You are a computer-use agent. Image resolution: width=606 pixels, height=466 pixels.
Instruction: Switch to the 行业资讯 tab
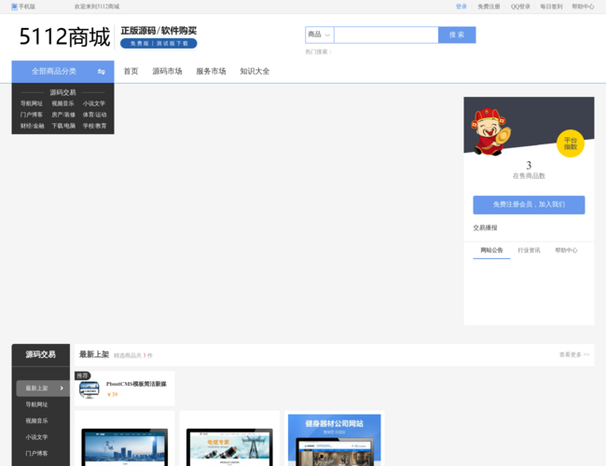[529, 251]
